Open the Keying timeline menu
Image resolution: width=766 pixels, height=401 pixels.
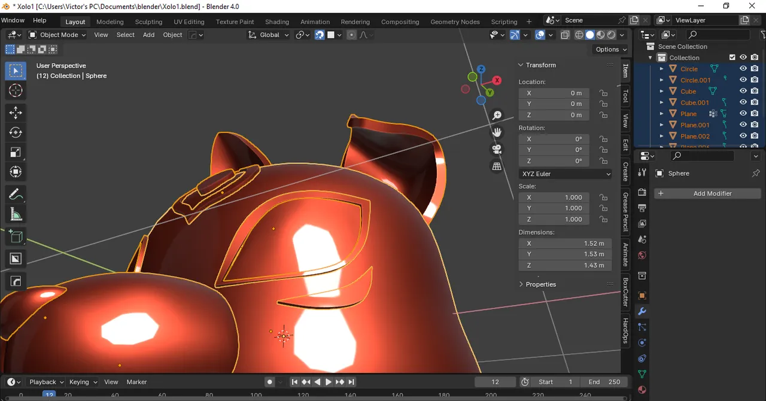82,382
